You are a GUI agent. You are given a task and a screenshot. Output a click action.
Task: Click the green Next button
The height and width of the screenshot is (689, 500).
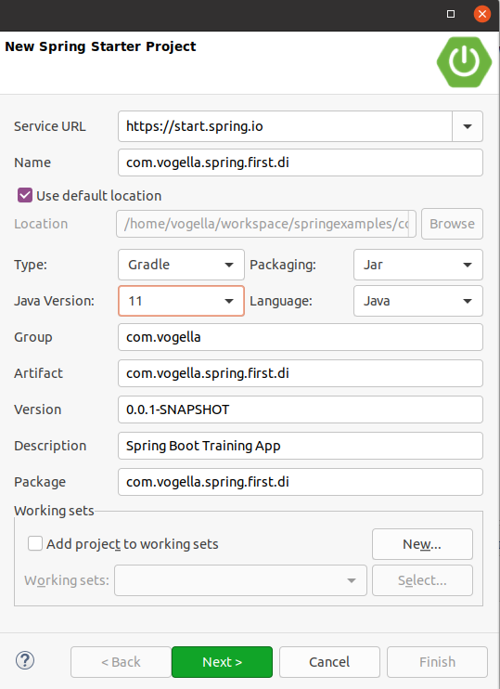click(222, 662)
